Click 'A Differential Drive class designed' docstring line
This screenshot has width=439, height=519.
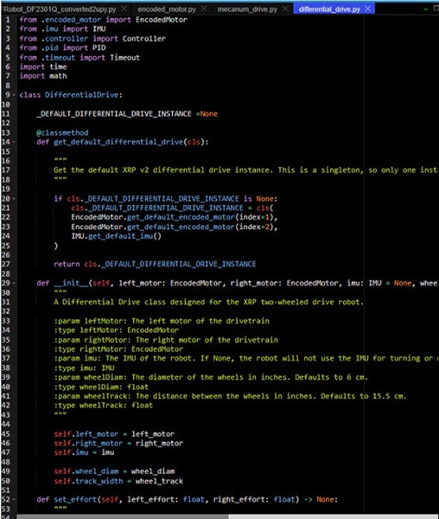[208, 302]
